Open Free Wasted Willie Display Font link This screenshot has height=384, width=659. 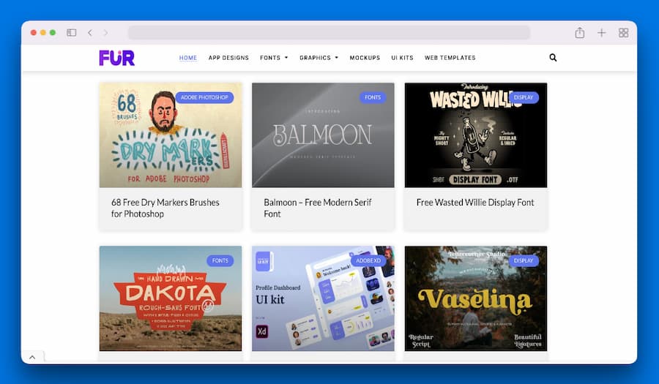pyautogui.click(x=475, y=203)
